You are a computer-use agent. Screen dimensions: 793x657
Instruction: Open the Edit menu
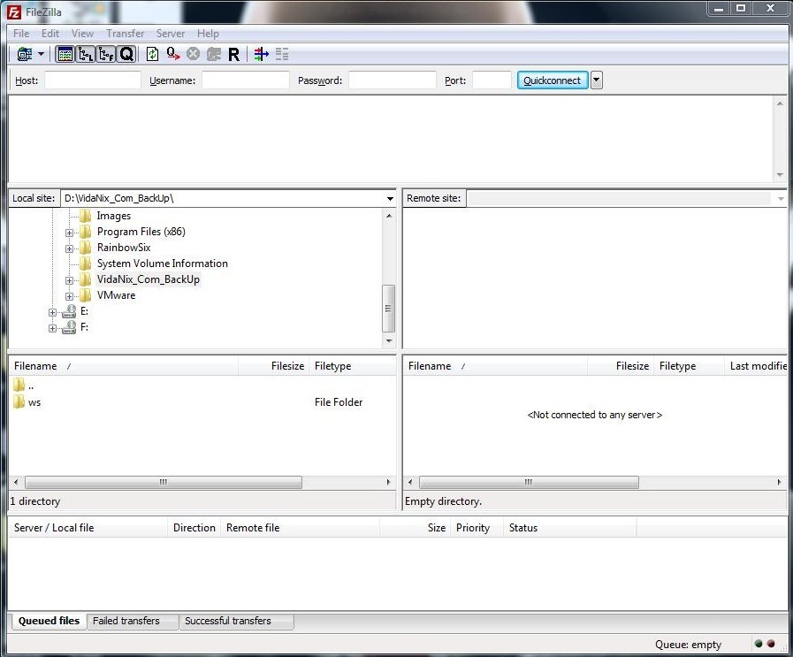50,34
